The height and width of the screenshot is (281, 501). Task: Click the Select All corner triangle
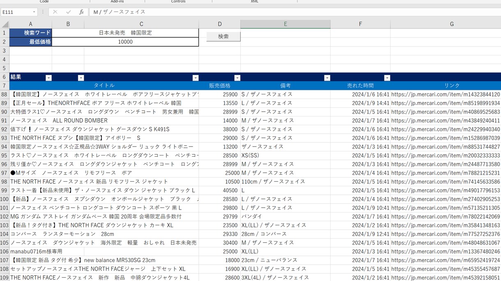pyautogui.click(x=5, y=24)
